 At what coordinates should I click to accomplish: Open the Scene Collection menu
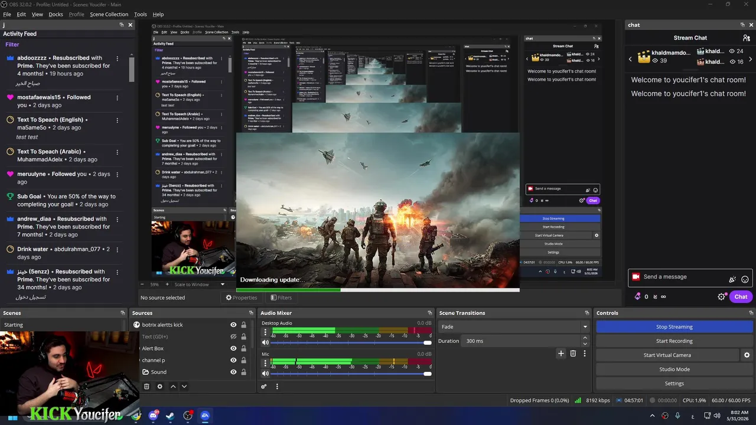point(109,14)
